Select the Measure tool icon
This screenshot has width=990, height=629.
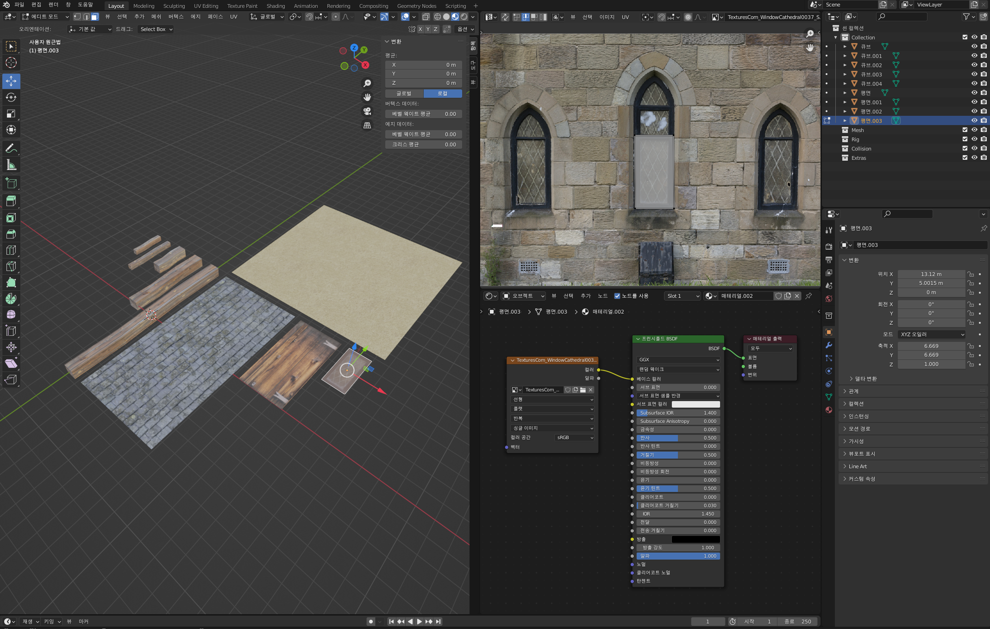coord(11,165)
